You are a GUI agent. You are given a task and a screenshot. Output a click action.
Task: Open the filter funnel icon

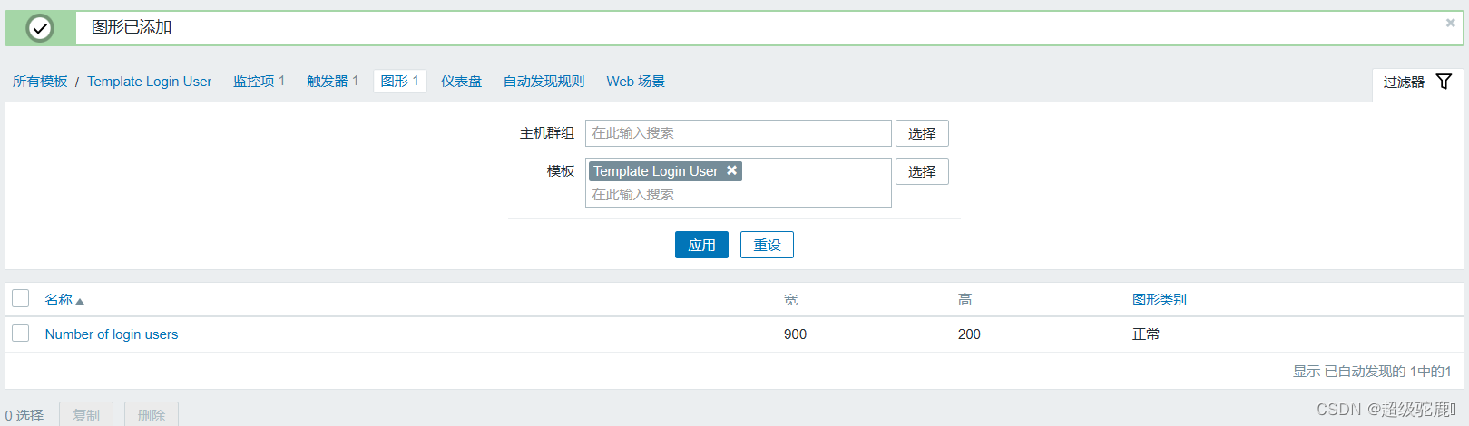(x=1444, y=82)
